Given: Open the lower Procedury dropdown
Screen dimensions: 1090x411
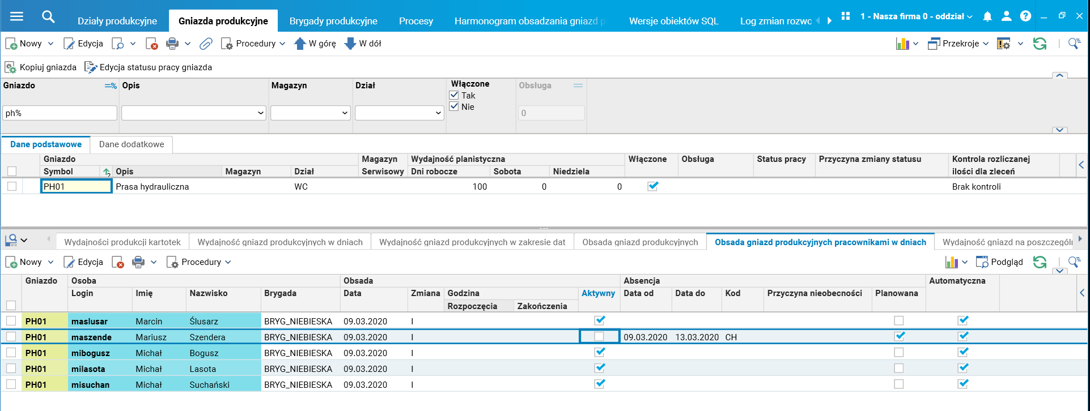Looking at the screenshot, I should 198,262.
